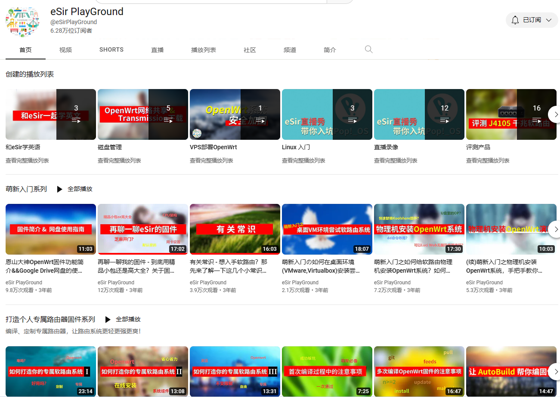Play all icon for 打造个人专属路由器固件系列
This screenshot has height=397, width=560.
(108, 320)
